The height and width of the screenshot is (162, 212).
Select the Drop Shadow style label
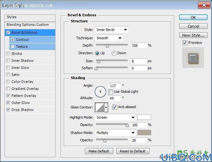tap(22, 110)
